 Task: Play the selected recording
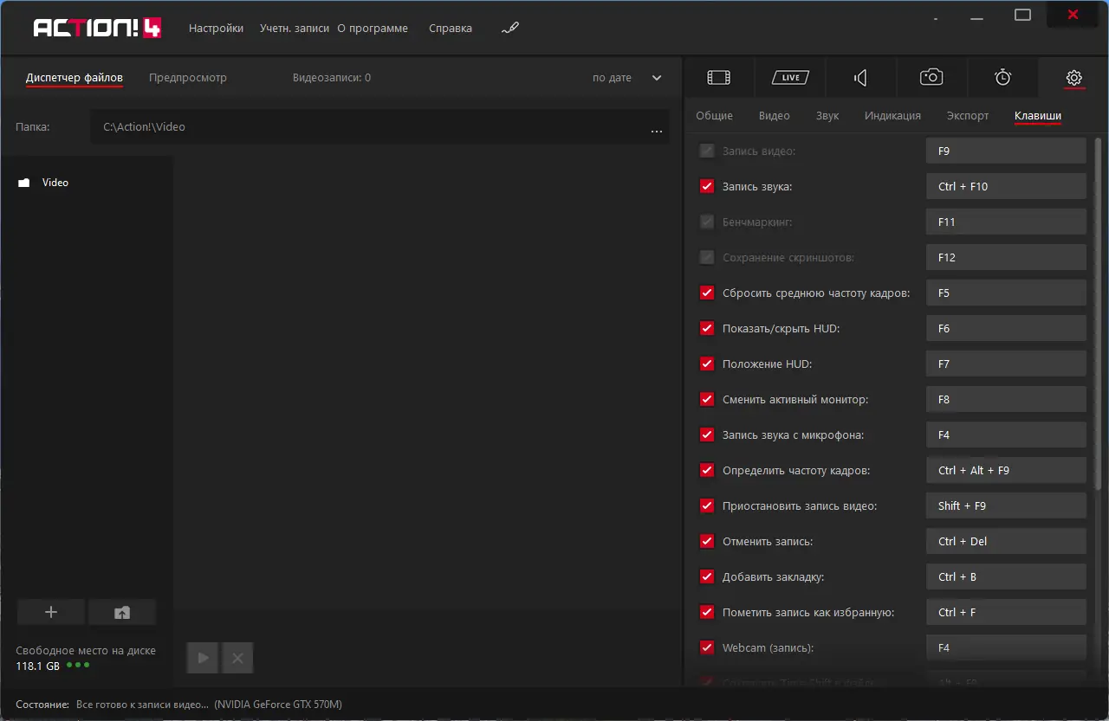[204, 658]
